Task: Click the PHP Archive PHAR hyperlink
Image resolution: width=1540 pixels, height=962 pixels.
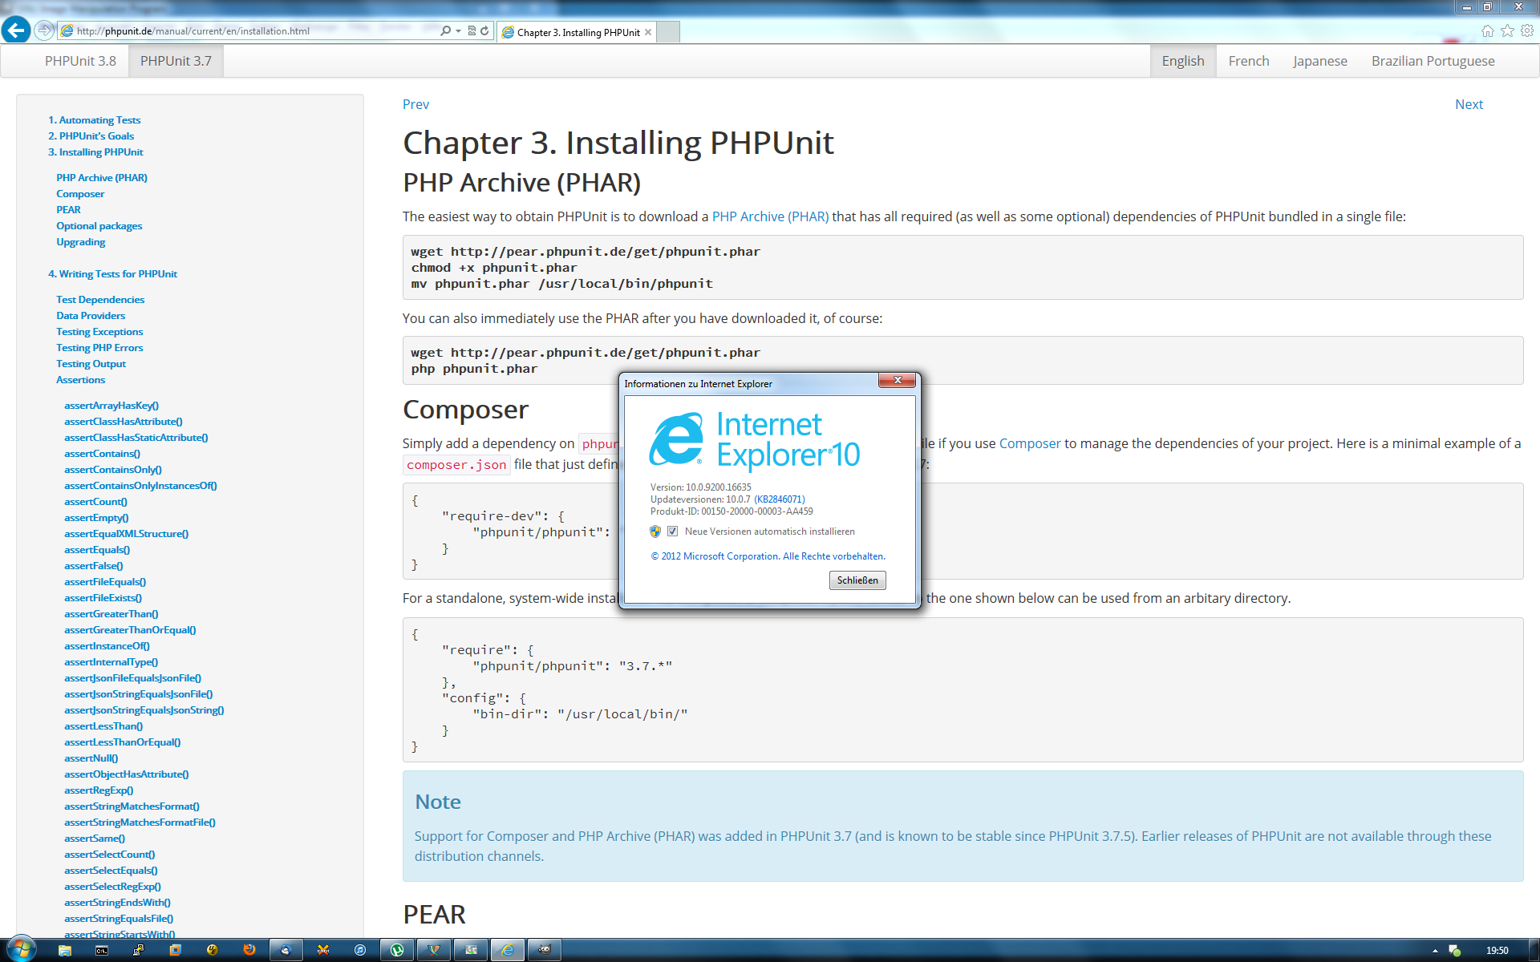Action: coord(772,216)
